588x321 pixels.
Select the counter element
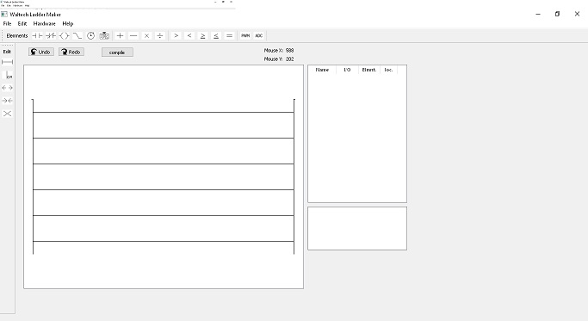(104, 35)
